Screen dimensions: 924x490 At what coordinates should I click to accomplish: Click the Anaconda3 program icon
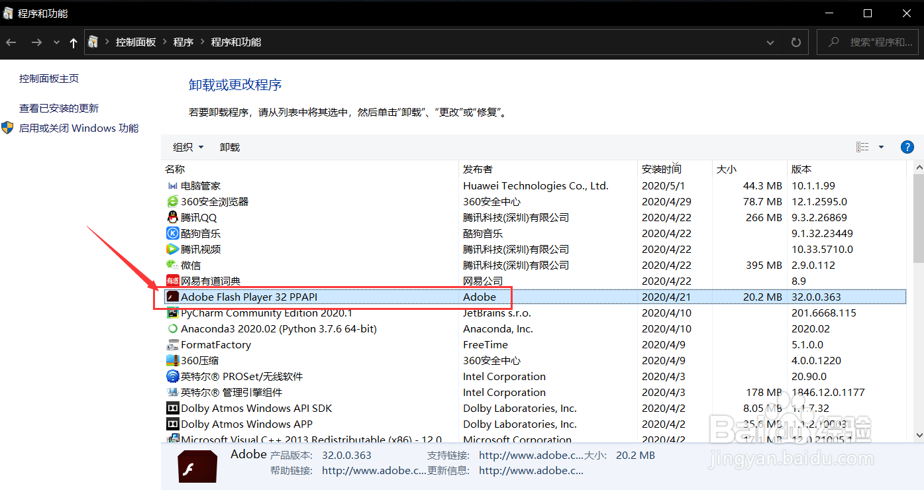[x=172, y=329]
